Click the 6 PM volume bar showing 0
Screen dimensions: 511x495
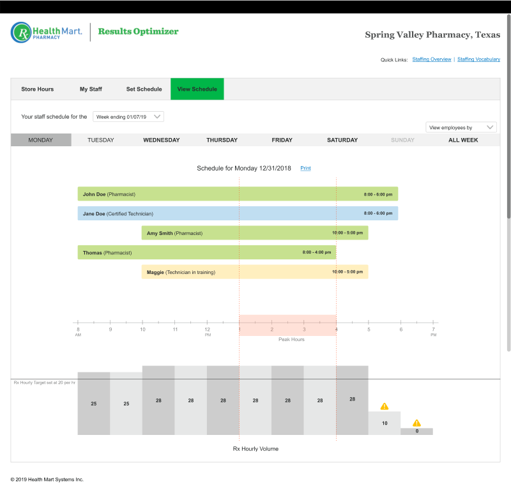[417, 431]
